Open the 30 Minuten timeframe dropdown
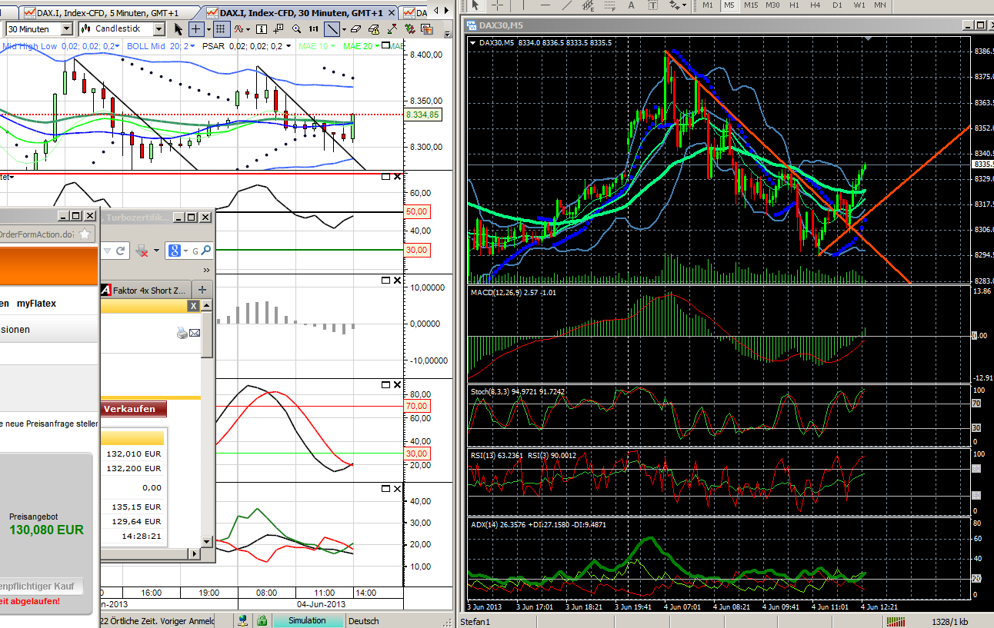 pos(66,29)
